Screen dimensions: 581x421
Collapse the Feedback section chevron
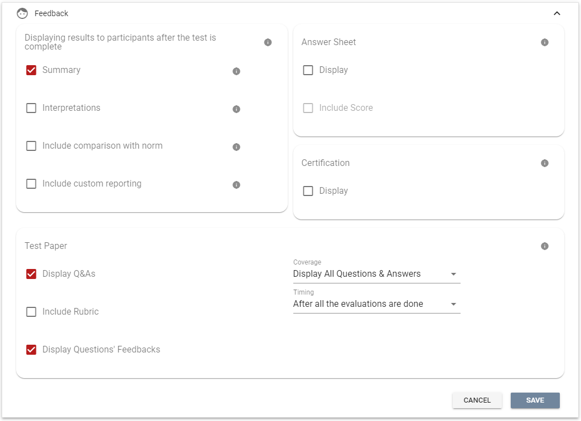(x=556, y=13)
